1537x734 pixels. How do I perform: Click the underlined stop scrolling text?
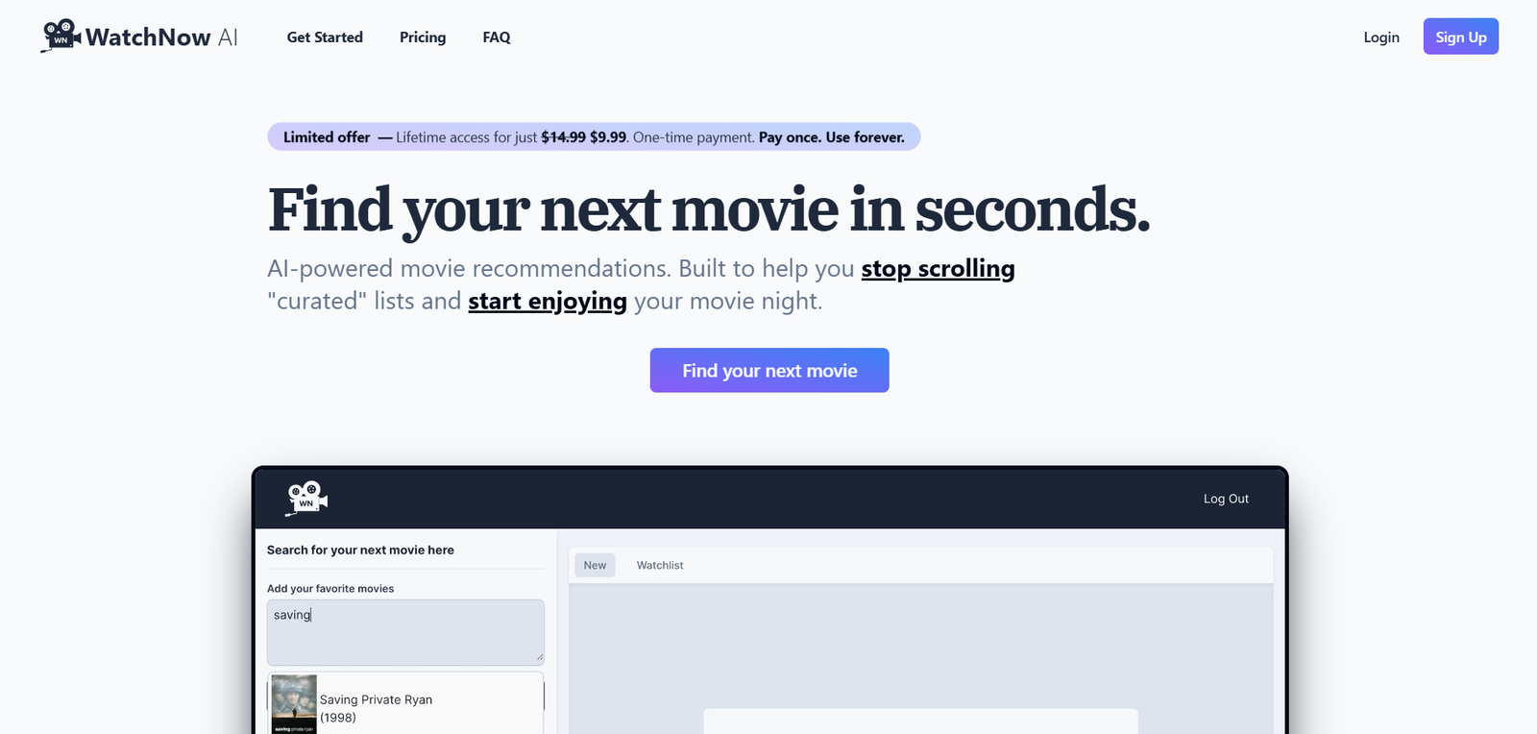pyautogui.click(x=938, y=269)
